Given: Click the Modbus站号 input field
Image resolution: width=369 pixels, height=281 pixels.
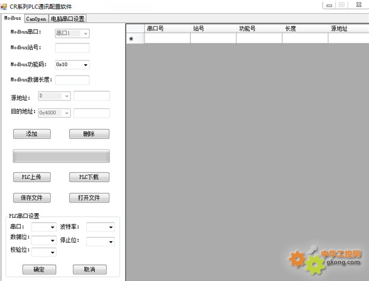Looking at the screenshot, I should [x=72, y=48].
